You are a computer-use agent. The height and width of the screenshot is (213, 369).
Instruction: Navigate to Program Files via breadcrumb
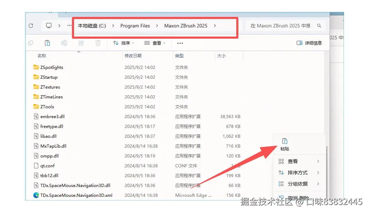pos(135,25)
